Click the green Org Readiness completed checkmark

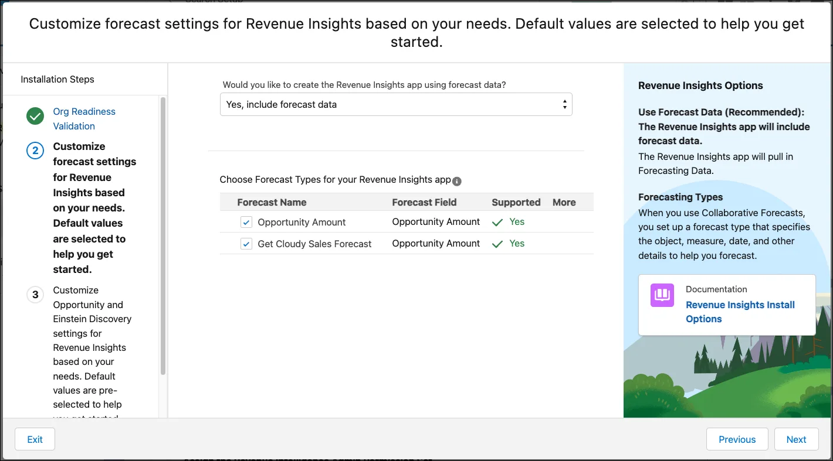tap(35, 116)
